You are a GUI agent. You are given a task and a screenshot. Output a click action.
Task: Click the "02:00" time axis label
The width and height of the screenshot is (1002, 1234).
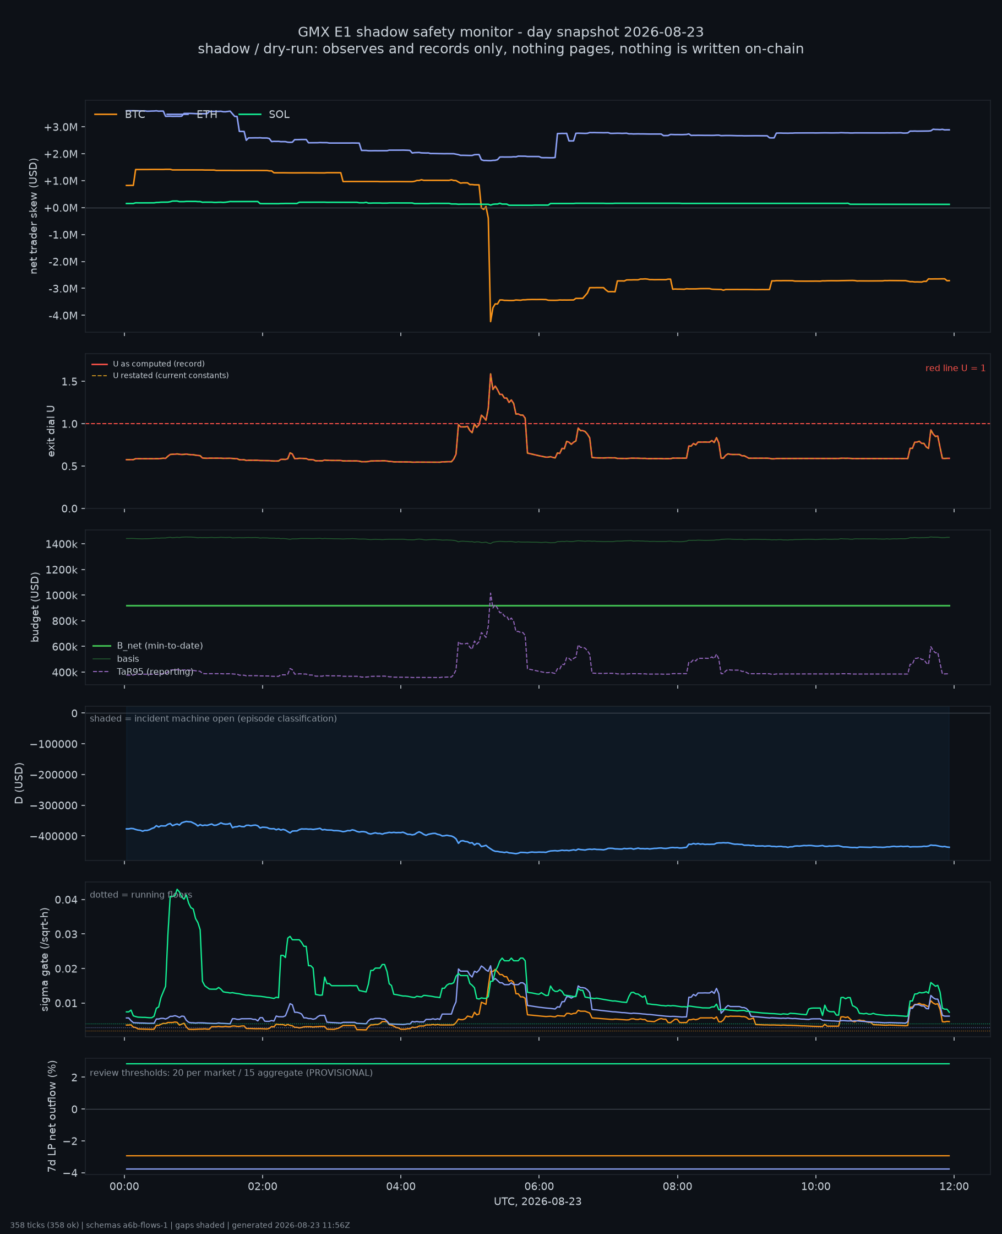263,1187
